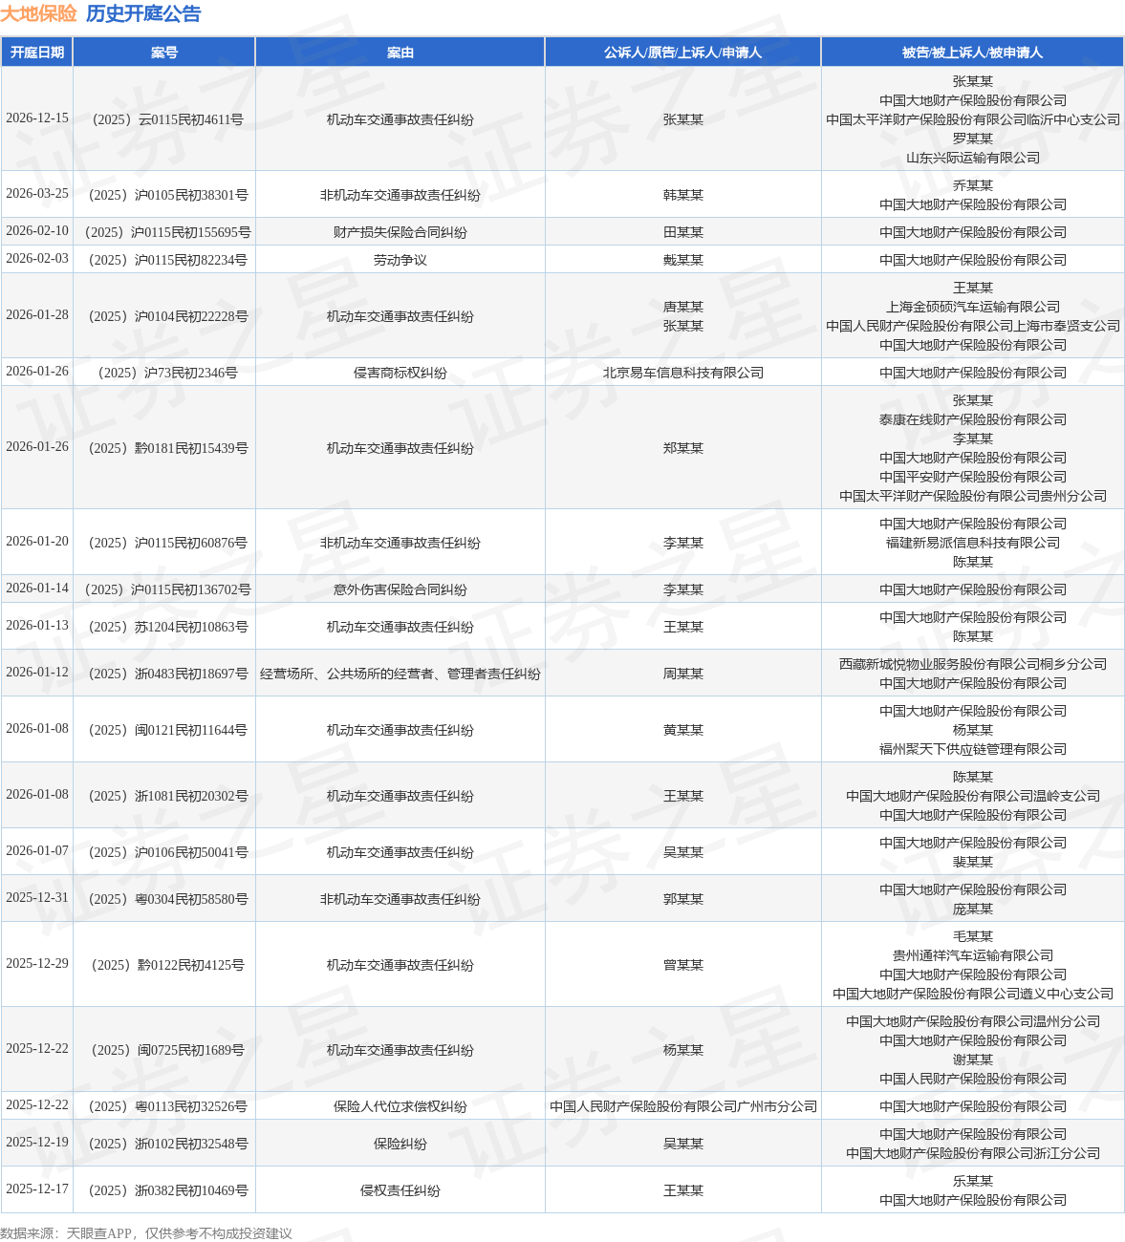Click plaintiff 郑某某
Image resolution: width=1125 pixels, height=1242 pixels.
coord(683,448)
